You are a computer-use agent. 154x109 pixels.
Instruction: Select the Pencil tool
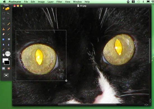point(9,24)
